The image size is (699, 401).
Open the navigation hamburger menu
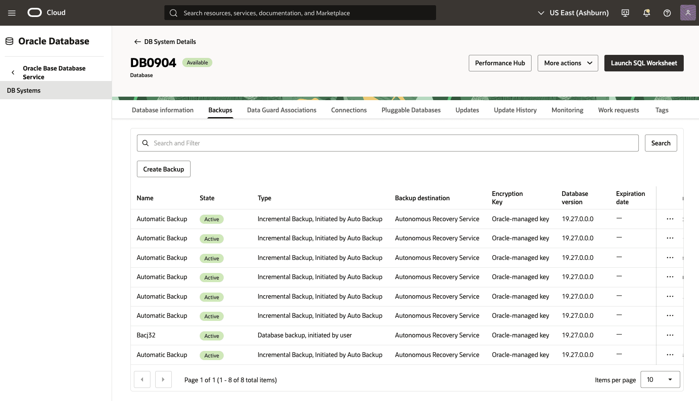[x=12, y=13]
